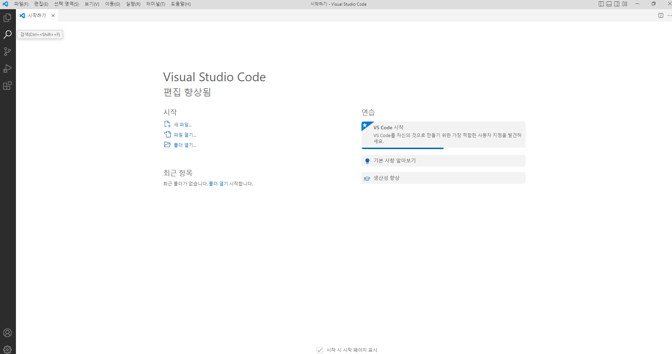The image size is (672, 354).
Task: Restore down the Visual Studio Code window
Action: (654, 4)
